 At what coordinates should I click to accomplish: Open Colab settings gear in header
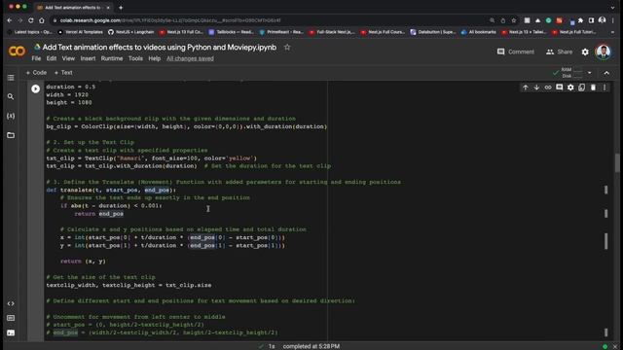pyautogui.click(x=585, y=52)
